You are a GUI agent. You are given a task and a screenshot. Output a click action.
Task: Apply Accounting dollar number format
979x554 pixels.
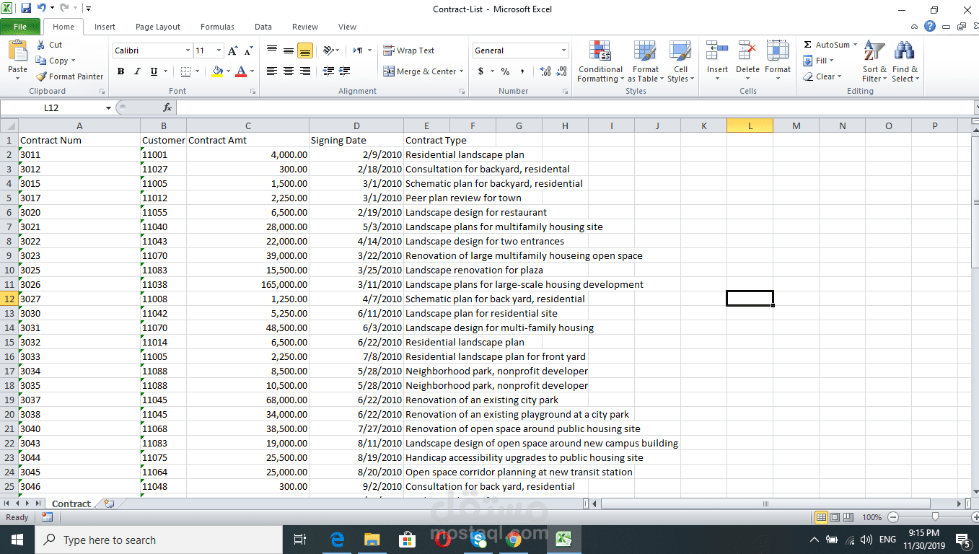coord(480,71)
